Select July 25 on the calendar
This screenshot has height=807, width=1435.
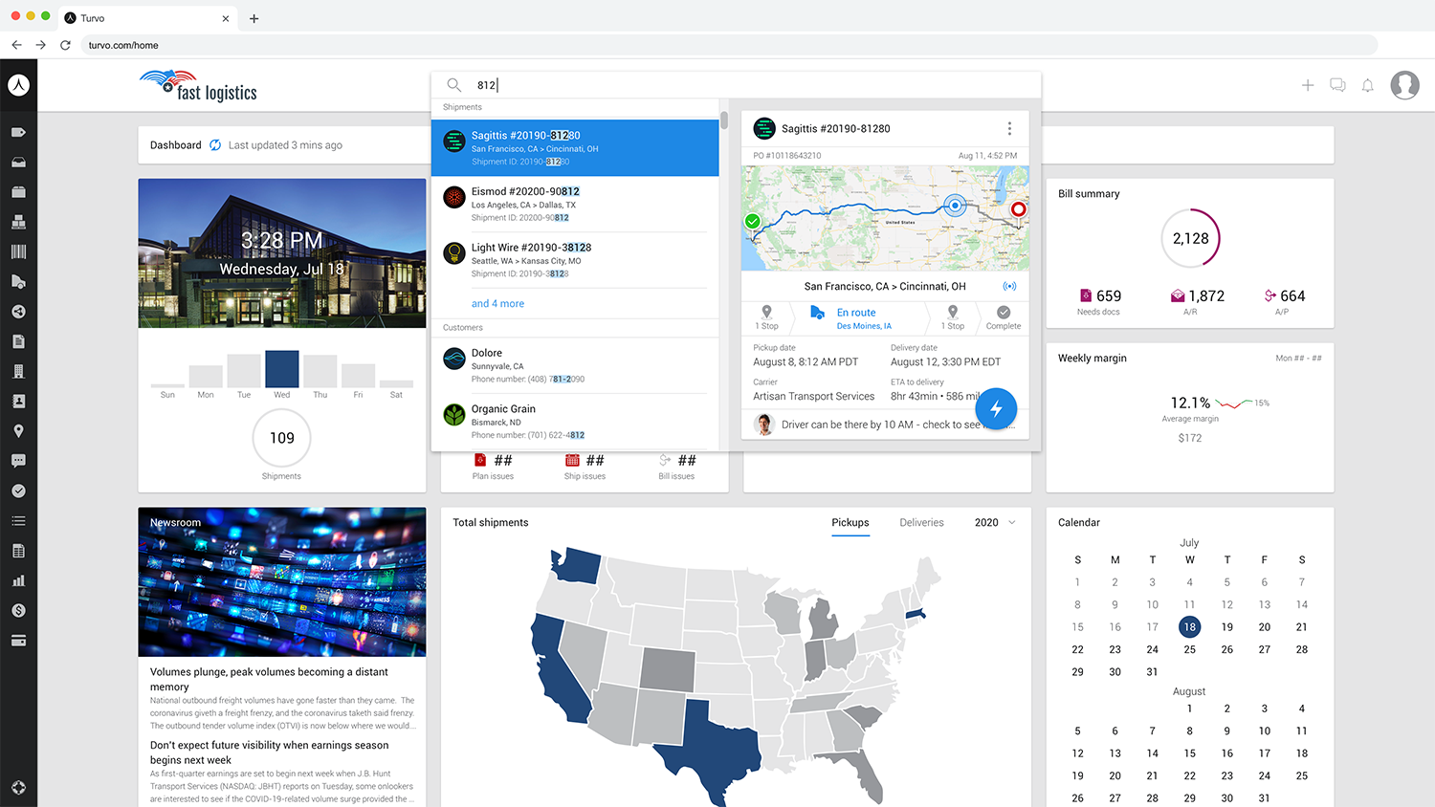pyautogui.click(x=1189, y=649)
